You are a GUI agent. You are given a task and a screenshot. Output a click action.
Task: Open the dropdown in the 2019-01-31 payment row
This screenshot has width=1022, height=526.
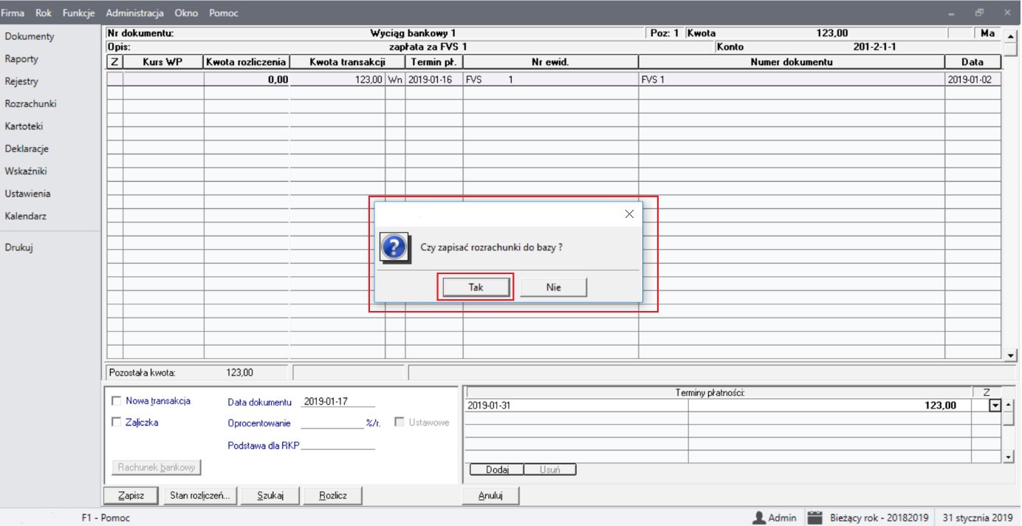tap(995, 405)
